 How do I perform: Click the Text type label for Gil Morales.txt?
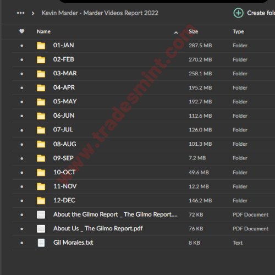coord(238,243)
